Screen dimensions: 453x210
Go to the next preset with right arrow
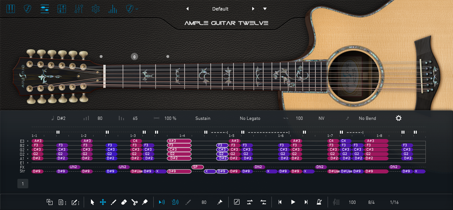pyautogui.click(x=253, y=9)
